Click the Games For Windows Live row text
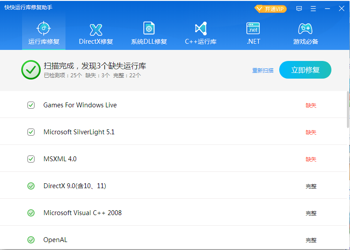 (x=80, y=105)
